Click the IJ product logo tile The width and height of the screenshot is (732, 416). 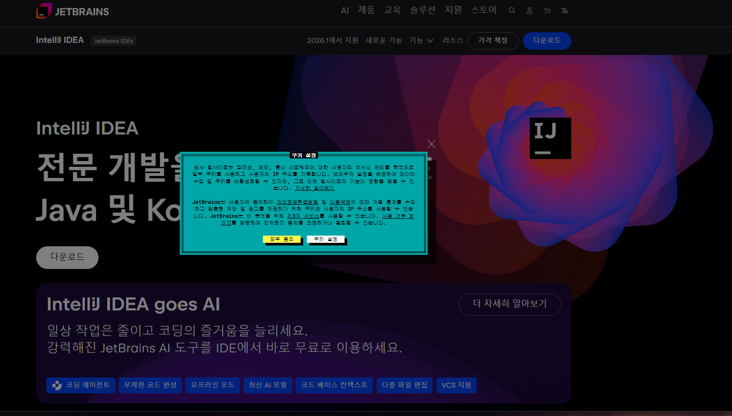tap(550, 138)
